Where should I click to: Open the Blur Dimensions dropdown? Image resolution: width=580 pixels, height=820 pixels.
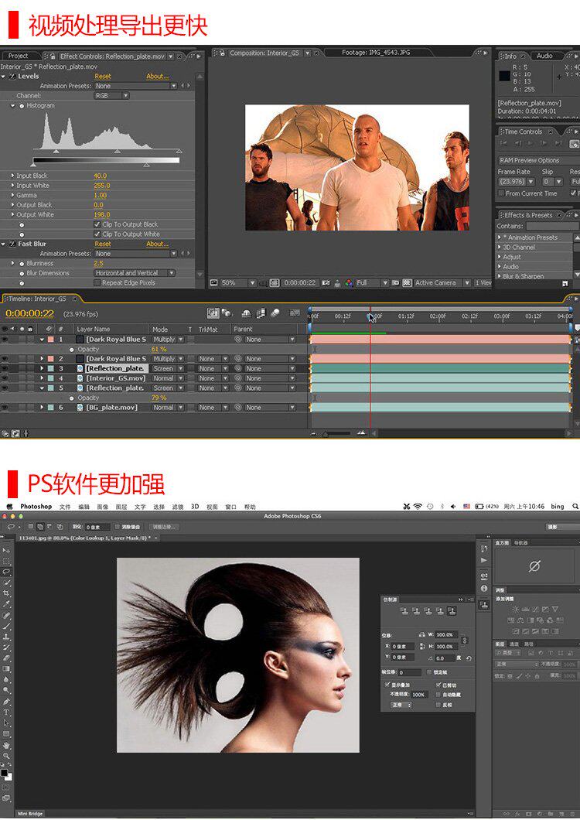pos(135,273)
